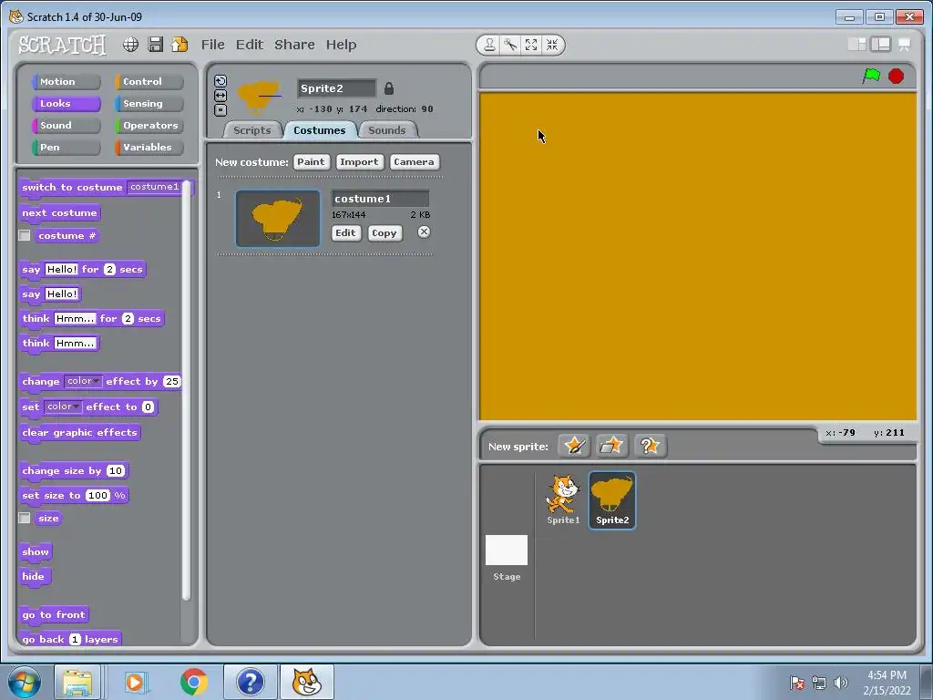Open Windows Start menu
Viewport: 933px width, 700px height.
click(x=25, y=682)
